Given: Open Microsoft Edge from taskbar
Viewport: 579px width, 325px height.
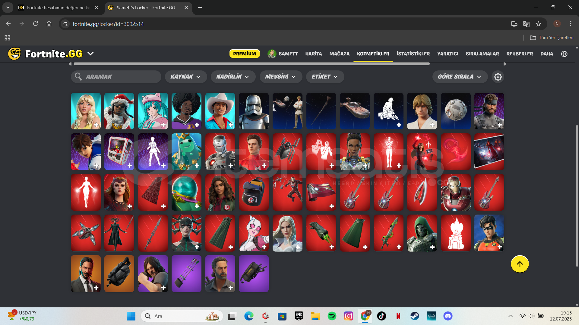Looking at the screenshot, I should pos(249,316).
